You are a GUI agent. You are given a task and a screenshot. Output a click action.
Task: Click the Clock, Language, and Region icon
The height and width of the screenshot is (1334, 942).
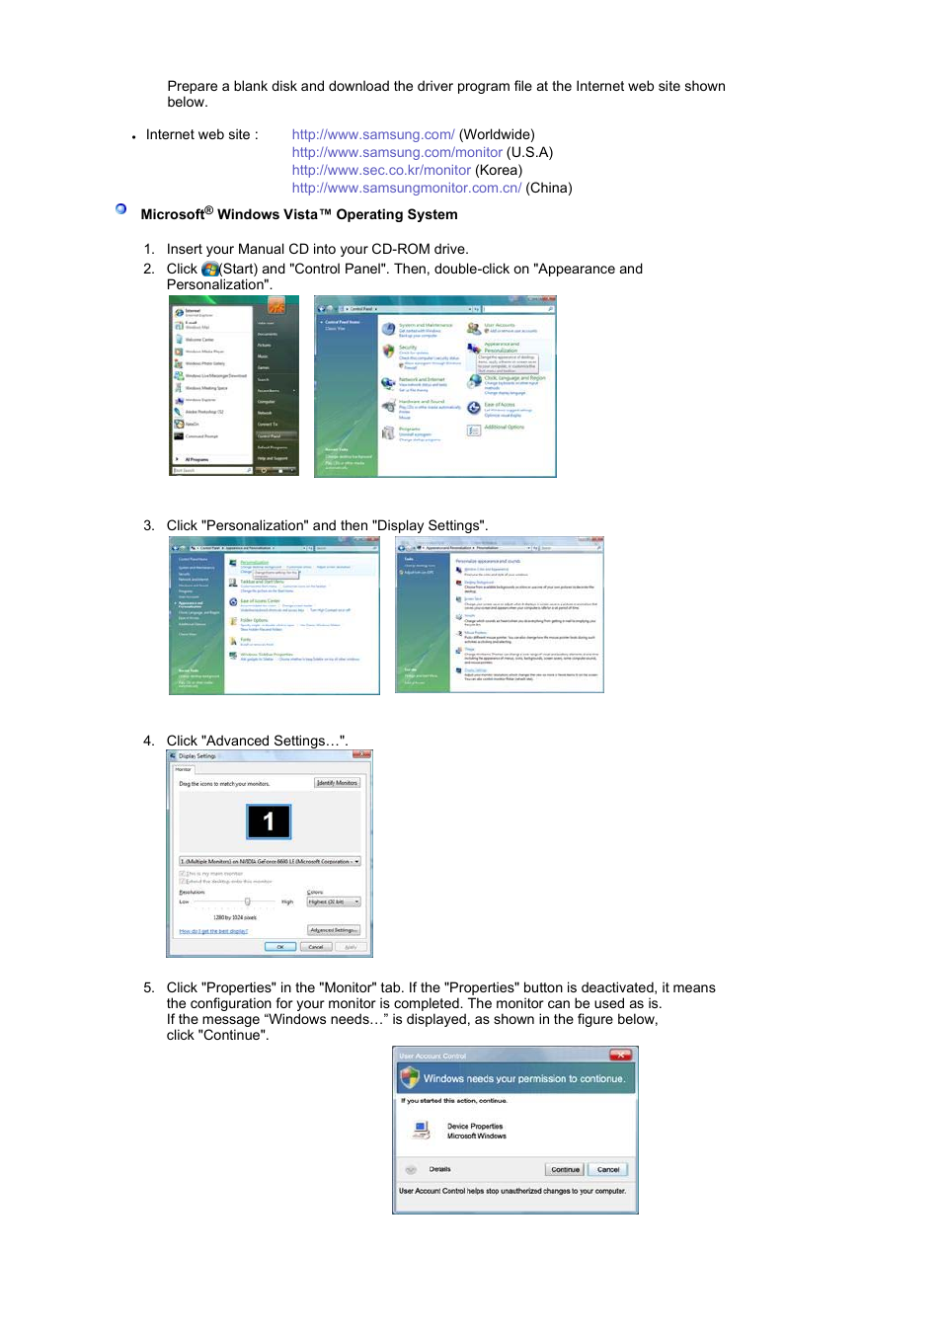[x=474, y=381]
